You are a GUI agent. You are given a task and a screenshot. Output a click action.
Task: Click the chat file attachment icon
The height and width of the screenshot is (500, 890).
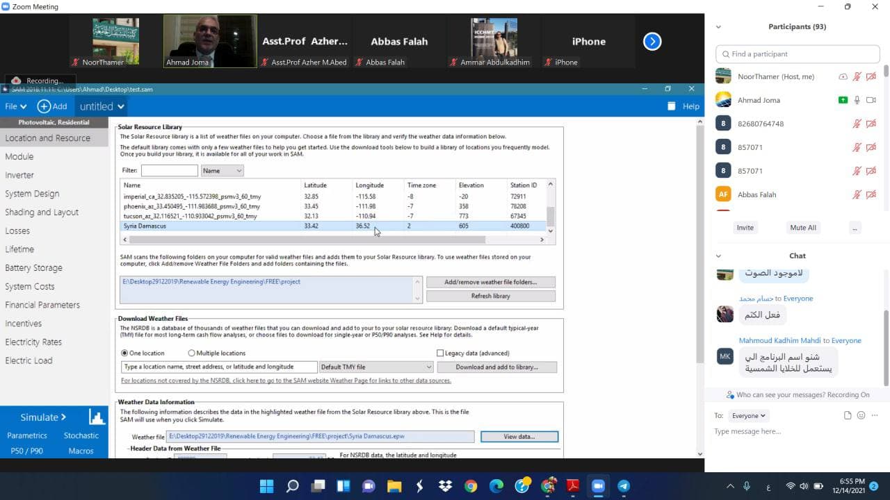(x=848, y=415)
